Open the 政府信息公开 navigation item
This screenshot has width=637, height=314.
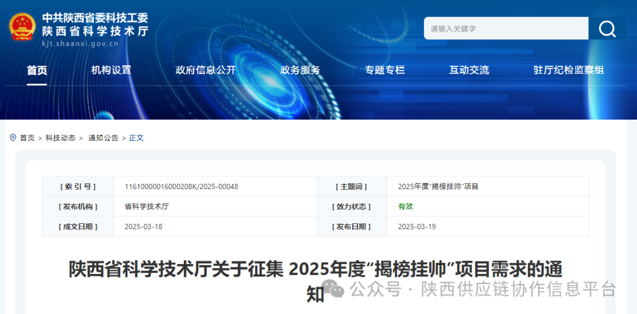(x=206, y=70)
